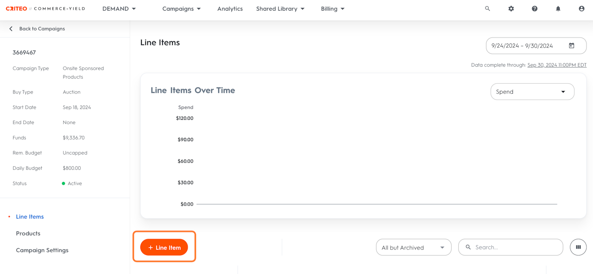Click the back arrow beside Back to Campaigns

(x=11, y=29)
